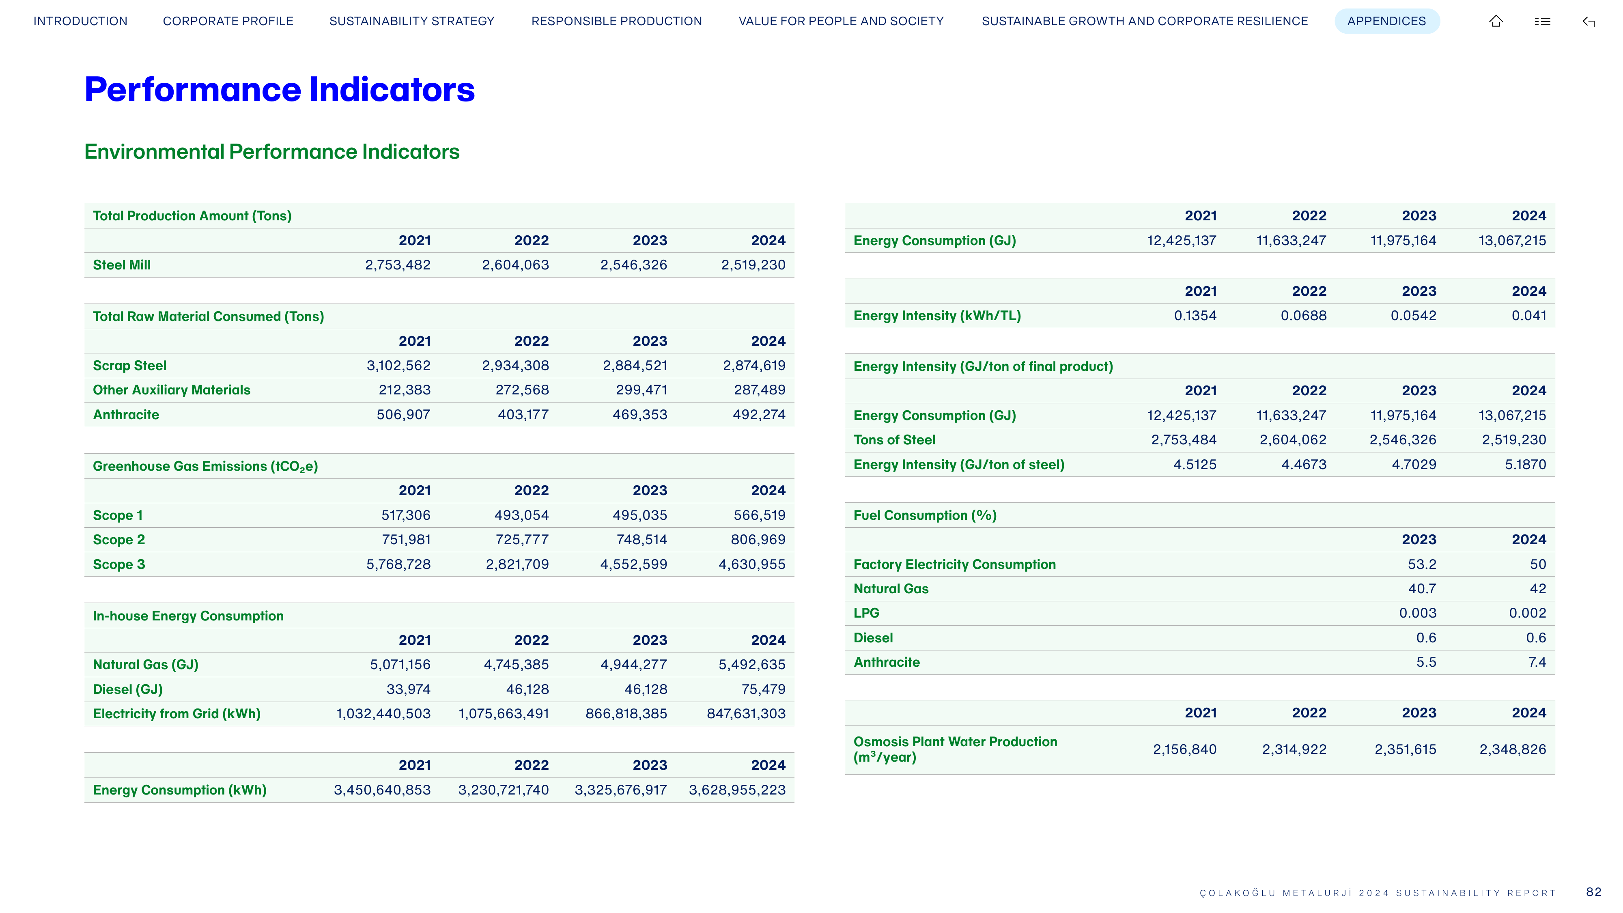Select Tons of Steel value 2,753,484
The image size is (1623, 913).
pos(1184,440)
